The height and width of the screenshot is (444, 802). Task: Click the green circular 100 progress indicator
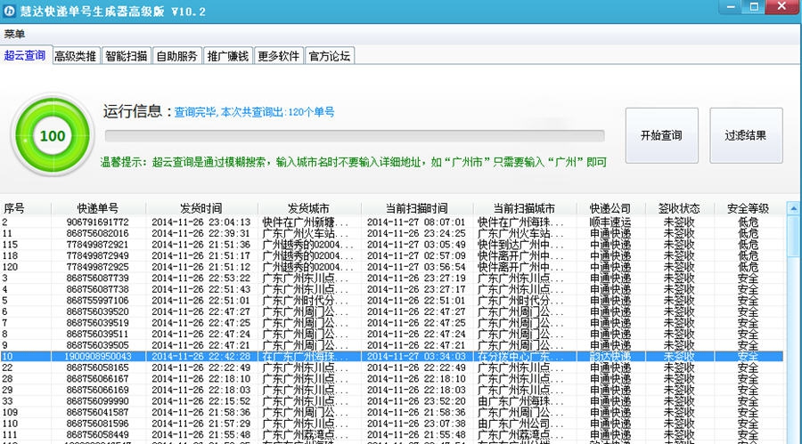click(x=53, y=136)
